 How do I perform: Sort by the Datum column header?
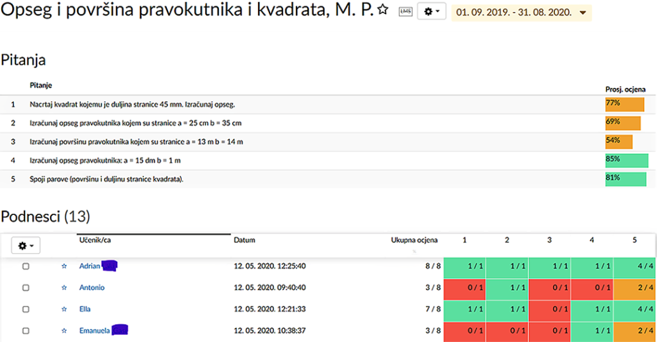pyautogui.click(x=244, y=240)
